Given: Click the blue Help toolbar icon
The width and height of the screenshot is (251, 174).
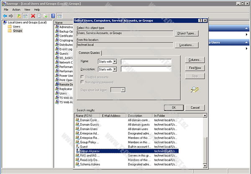Looking at the screenshot, I should click(54, 15).
